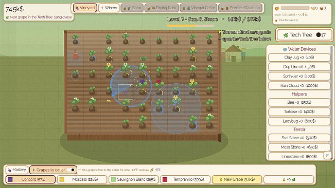
Task: Click the bee flying over the field
Action: click(109, 102)
